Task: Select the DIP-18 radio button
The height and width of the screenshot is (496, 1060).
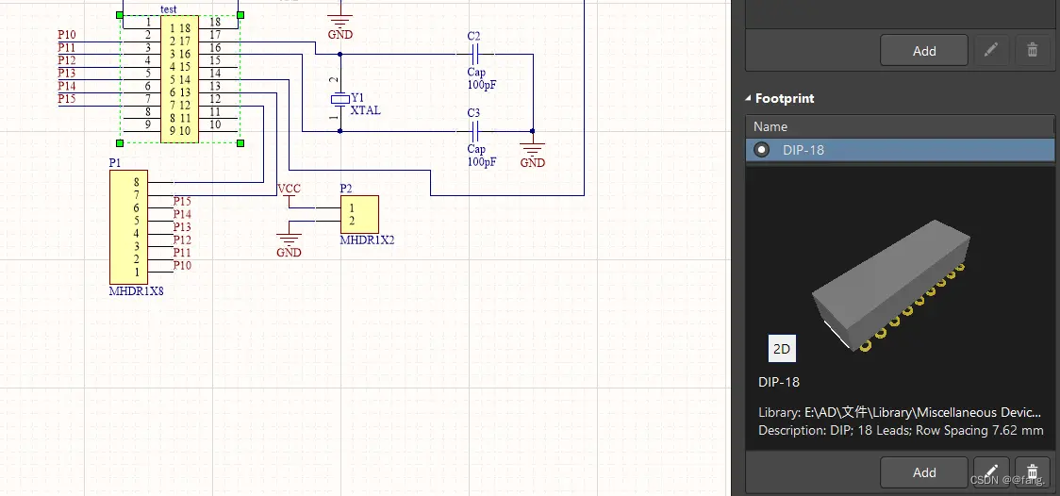Action: (x=761, y=150)
